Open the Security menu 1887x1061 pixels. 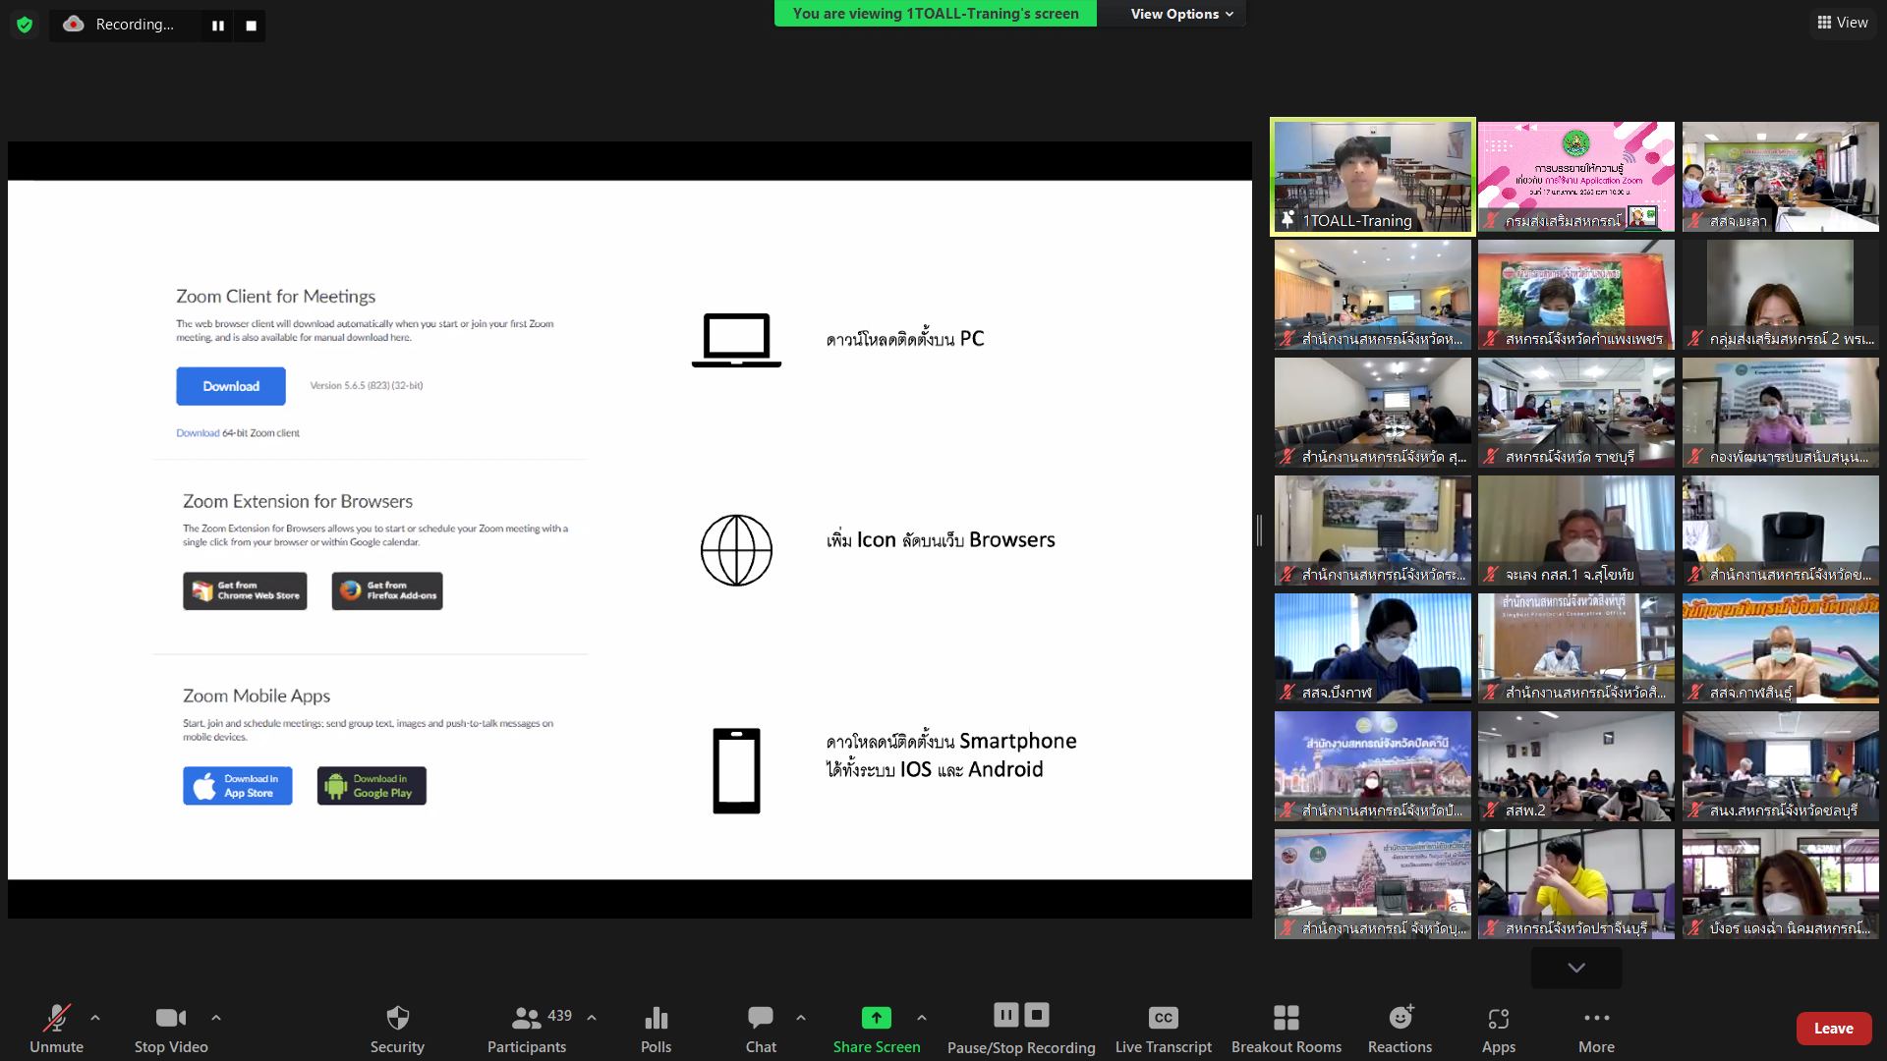point(397,1028)
